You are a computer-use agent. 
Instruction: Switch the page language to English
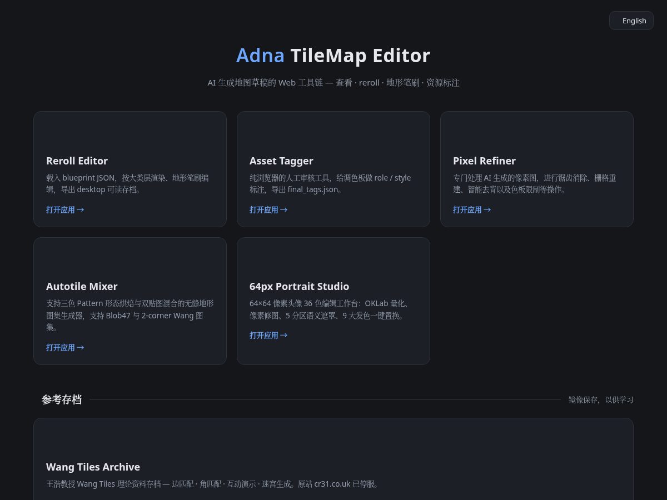631,21
